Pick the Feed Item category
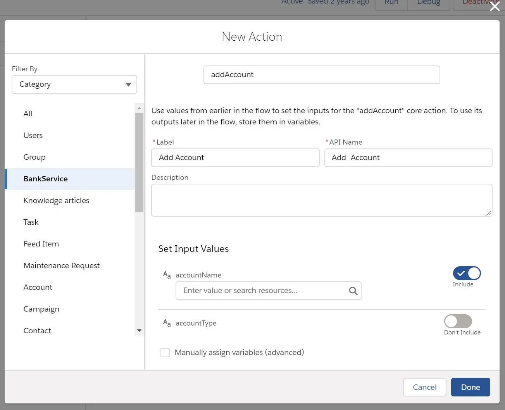The width and height of the screenshot is (505, 410). (x=70, y=244)
